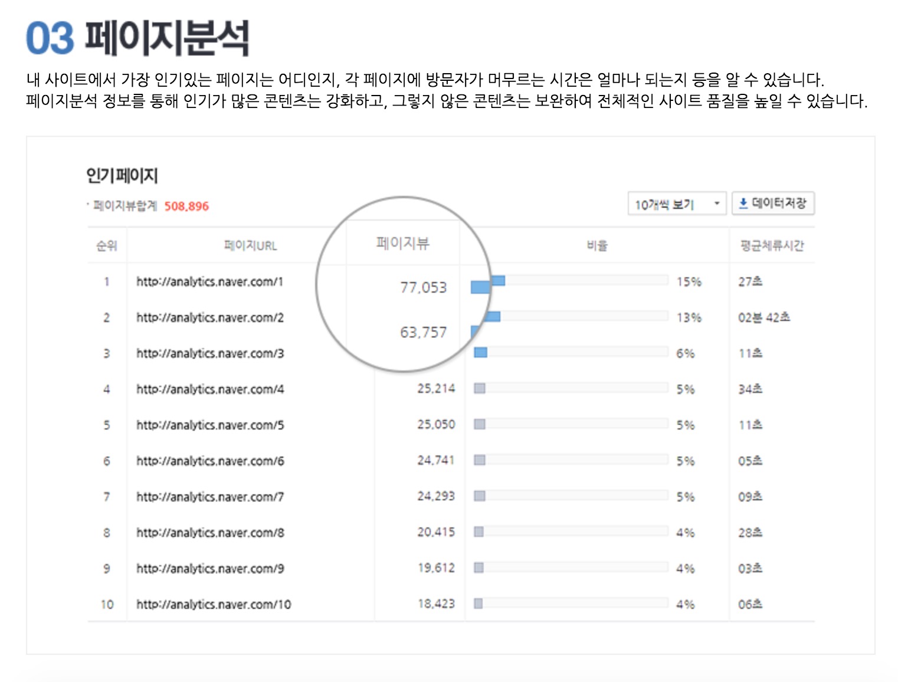Image resolution: width=898 pixels, height=682 pixels.
Task: Click the 15% ratio bar for rank 1
Action: tap(499, 281)
